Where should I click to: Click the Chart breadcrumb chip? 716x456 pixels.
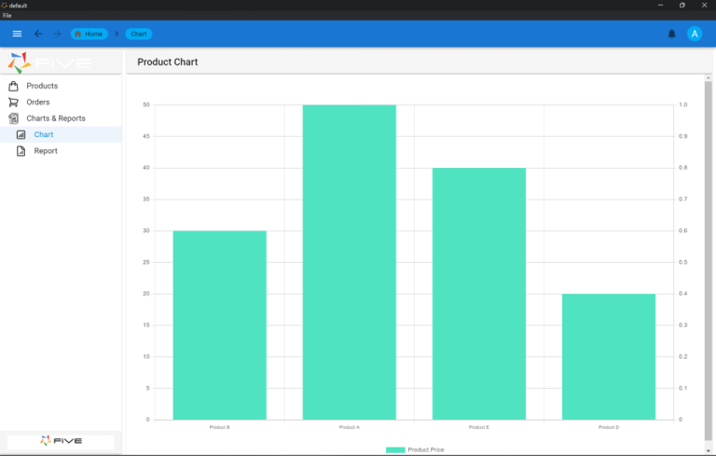click(x=139, y=34)
